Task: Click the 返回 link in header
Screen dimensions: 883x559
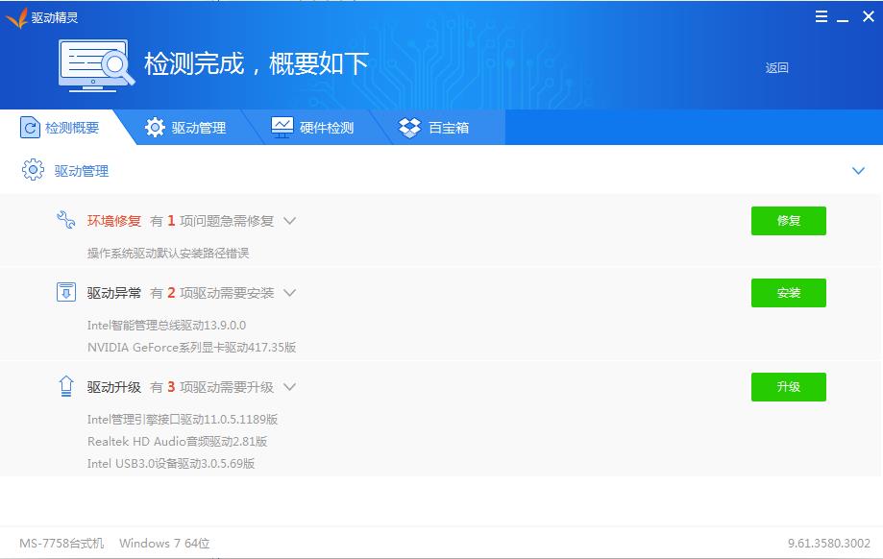Action: [776, 68]
